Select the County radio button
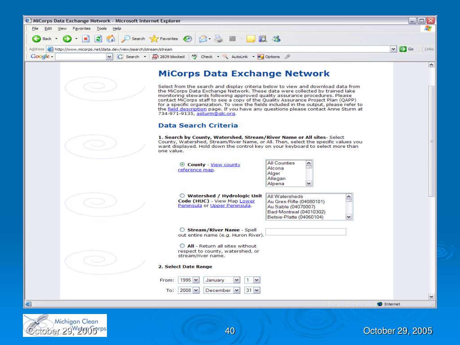This screenshot has height=345, width=460. (182, 164)
